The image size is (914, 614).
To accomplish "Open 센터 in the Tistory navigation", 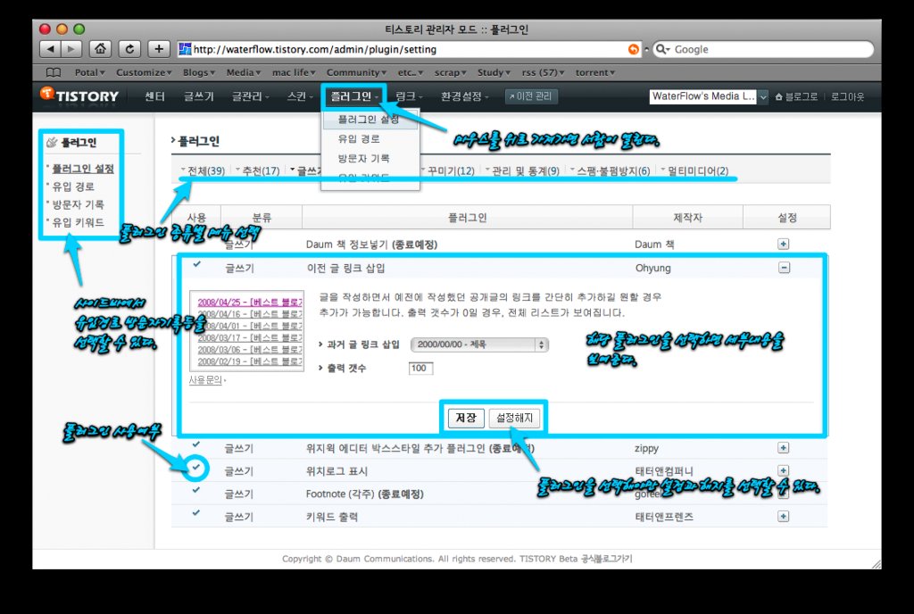I will (154, 96).
